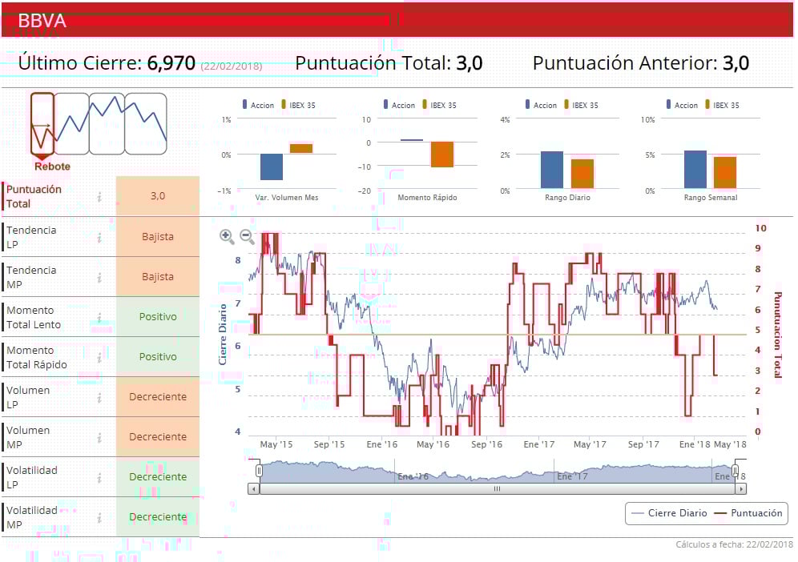
Task: Click the Positivo value for Momento Total Lento
Action: [x=158, y=317]
